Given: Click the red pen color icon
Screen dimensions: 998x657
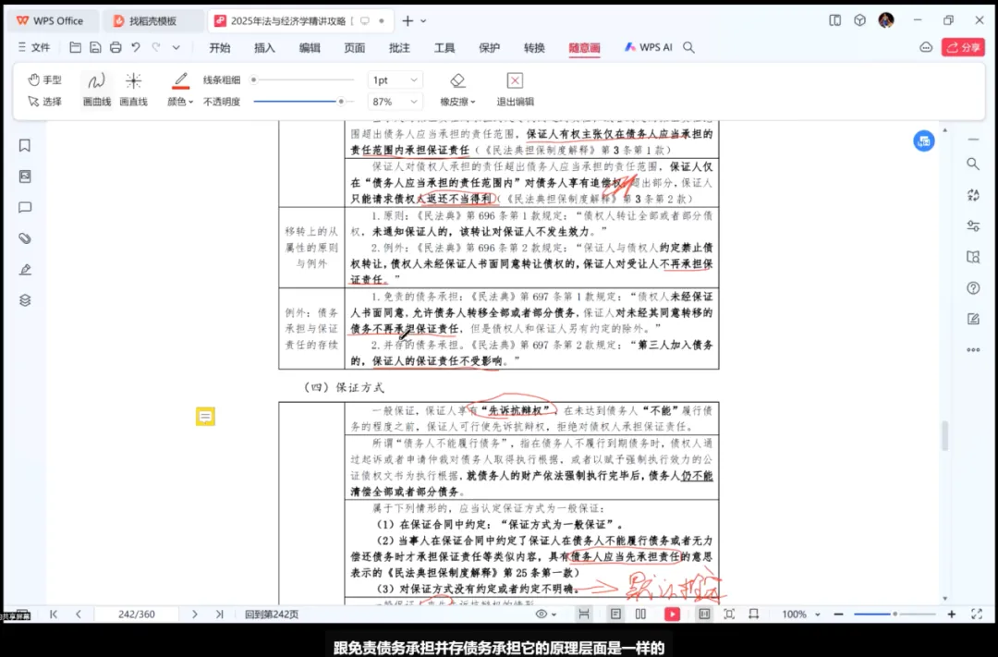Looking at the screenshot, I should [181, 80].
